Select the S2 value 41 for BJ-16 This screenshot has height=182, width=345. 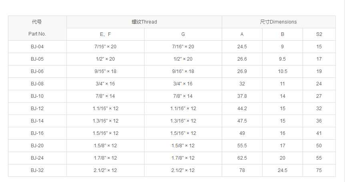[x=319, y=133]
